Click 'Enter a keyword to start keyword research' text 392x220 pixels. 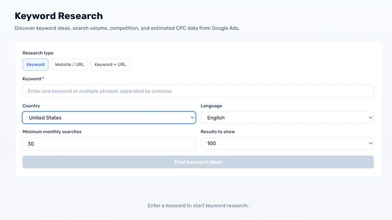pyautogui.click(x=198, y=205)
